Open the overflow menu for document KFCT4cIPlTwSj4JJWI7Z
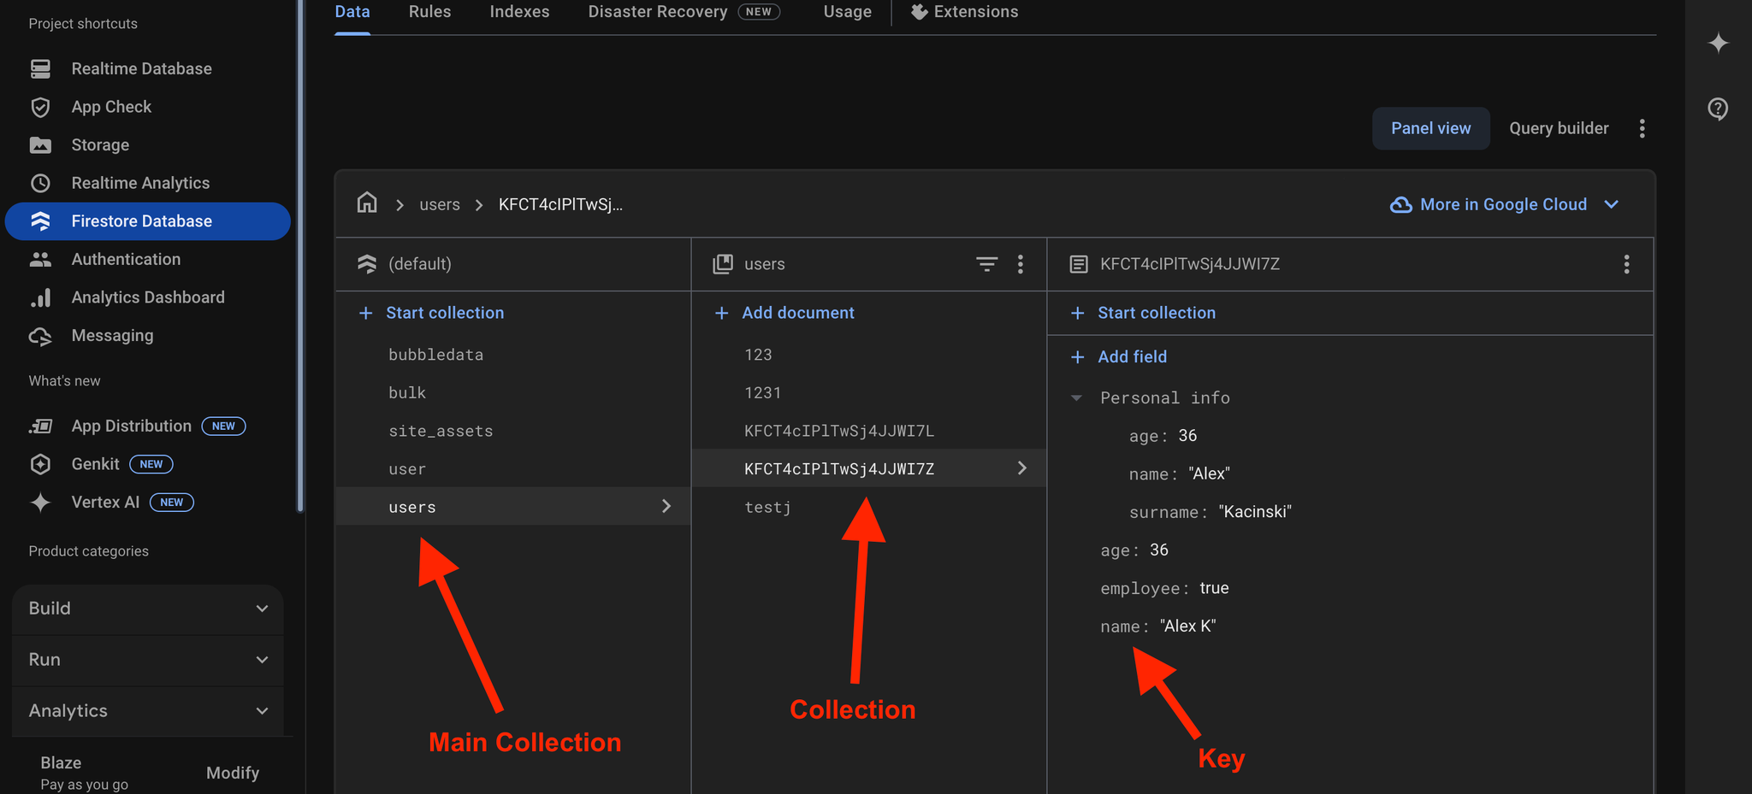Viewport: 1752px width, 794px height. pyautogui.click(x=1626, y=264)
